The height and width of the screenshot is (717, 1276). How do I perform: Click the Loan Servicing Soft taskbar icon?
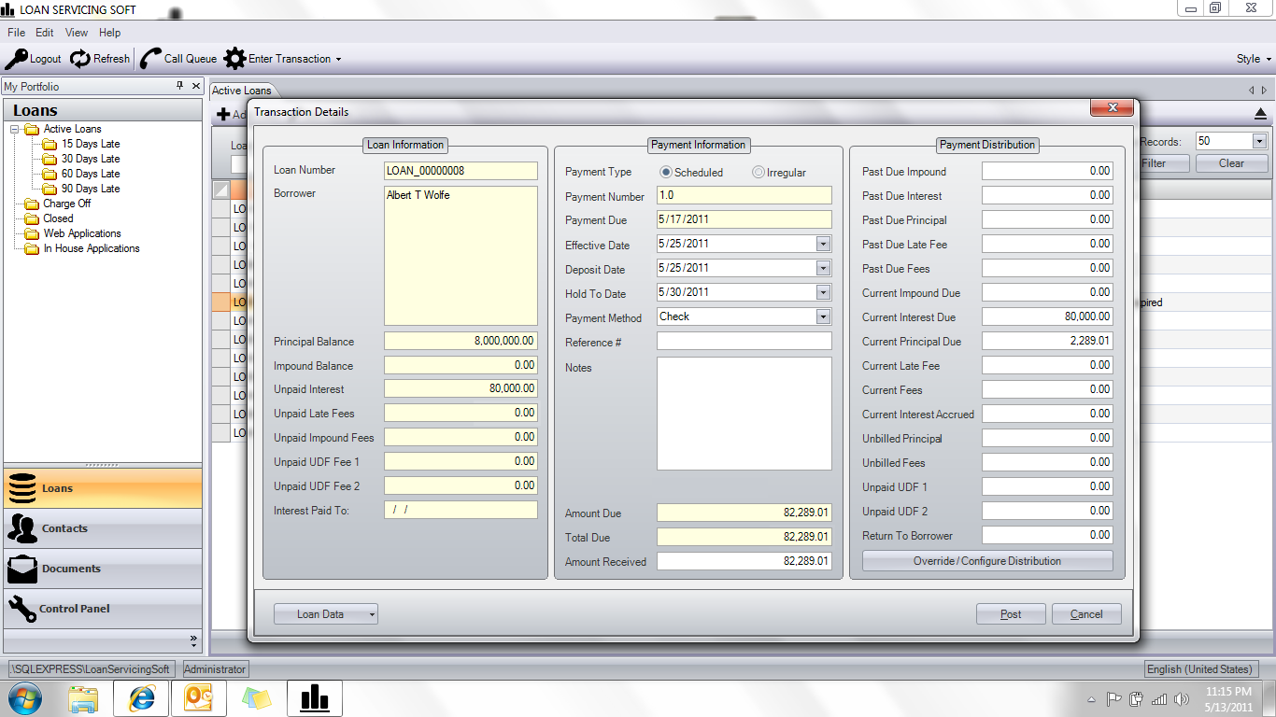(x=315, y=698)
